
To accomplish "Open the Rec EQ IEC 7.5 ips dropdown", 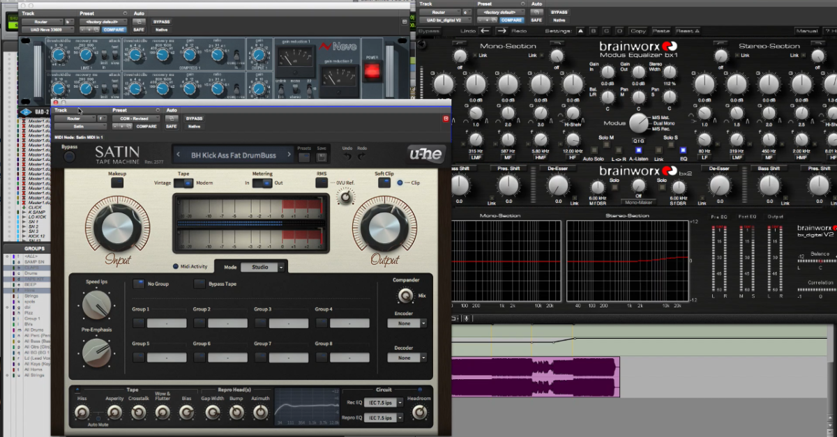I will coord(382,402).
